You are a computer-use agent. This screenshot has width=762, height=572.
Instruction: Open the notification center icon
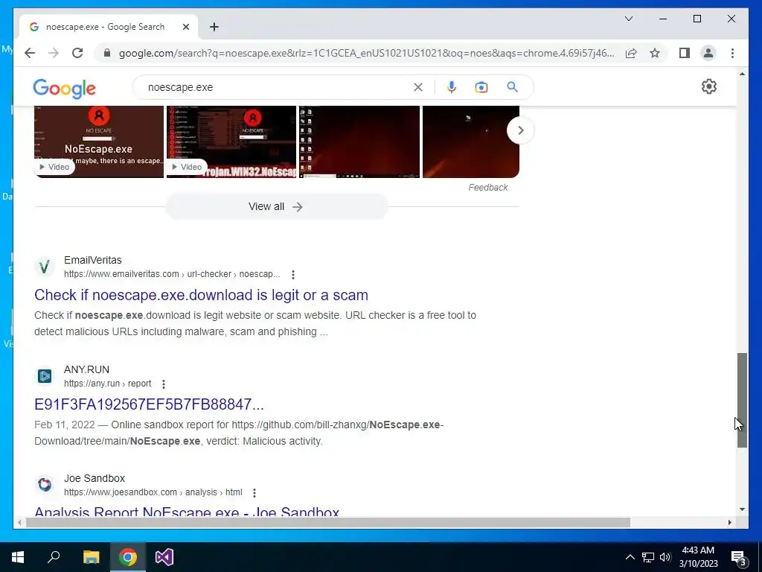click(x=739, y=557)
